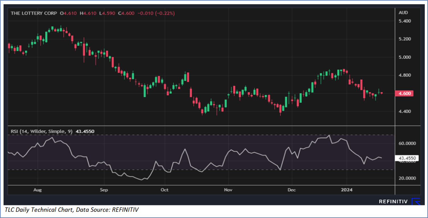Click the RSI reading 43.4550 beside indicator name
Screen dimensions: 428x218
click(x=85, y=132)
